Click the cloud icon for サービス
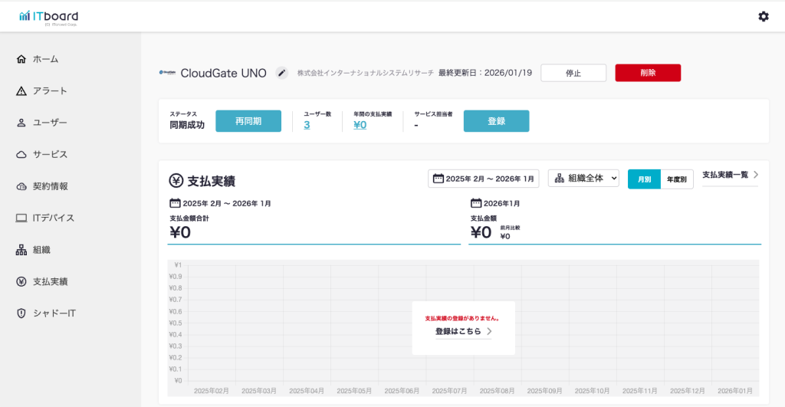Viewport: 785px width, 407px height. 21,154
